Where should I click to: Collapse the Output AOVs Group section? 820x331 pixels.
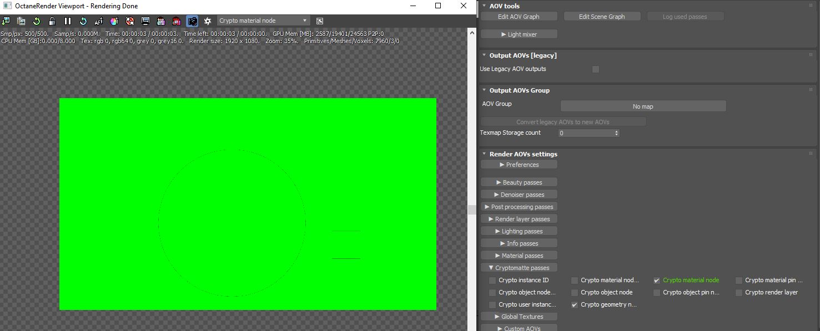tap(484, 90)
